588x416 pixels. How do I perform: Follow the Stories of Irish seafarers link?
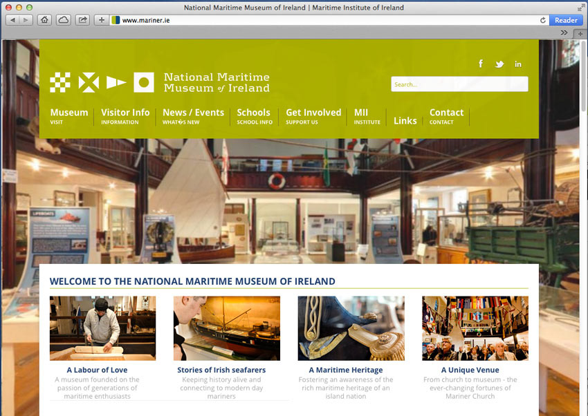[x=221, y=370]
